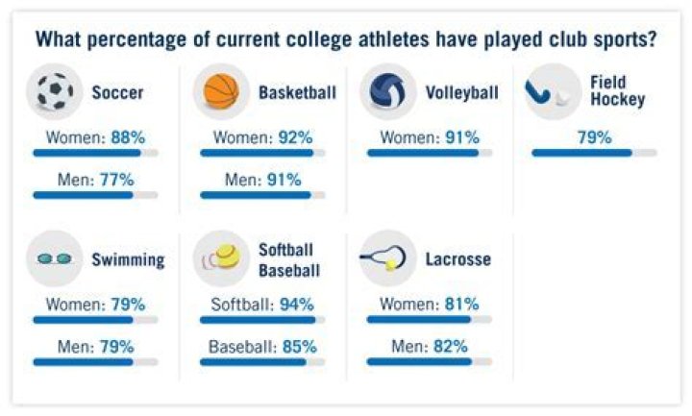The width and height of the screenshot is (692, 416).
Task: Click the orange basketball icon
Action: tap(221, 91)
